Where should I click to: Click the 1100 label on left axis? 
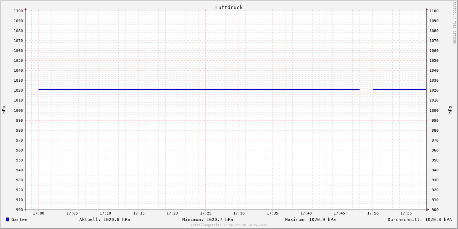(18, 11)
